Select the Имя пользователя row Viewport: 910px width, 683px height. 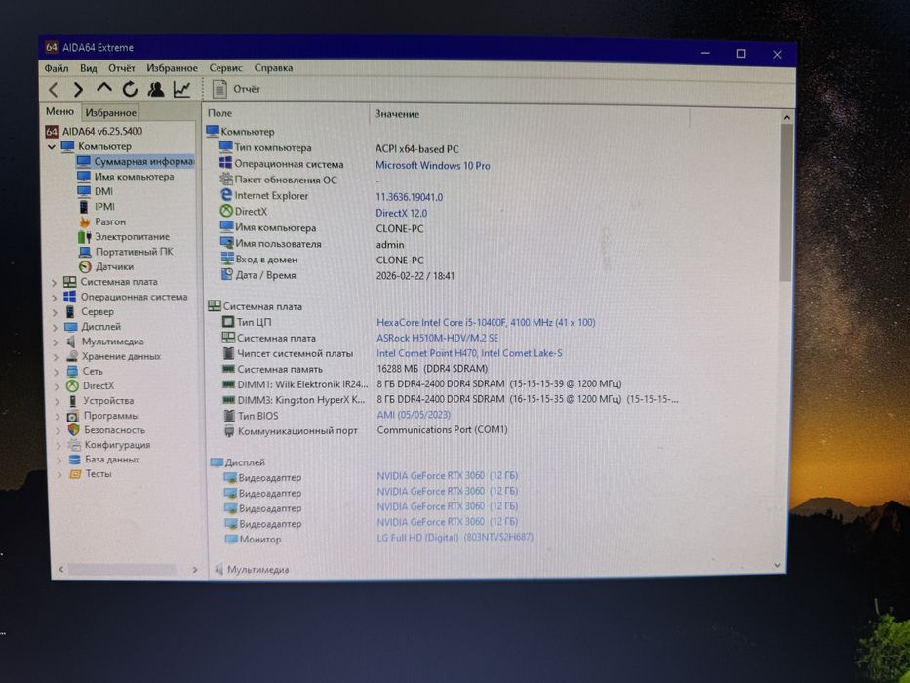tap(447, 245)
